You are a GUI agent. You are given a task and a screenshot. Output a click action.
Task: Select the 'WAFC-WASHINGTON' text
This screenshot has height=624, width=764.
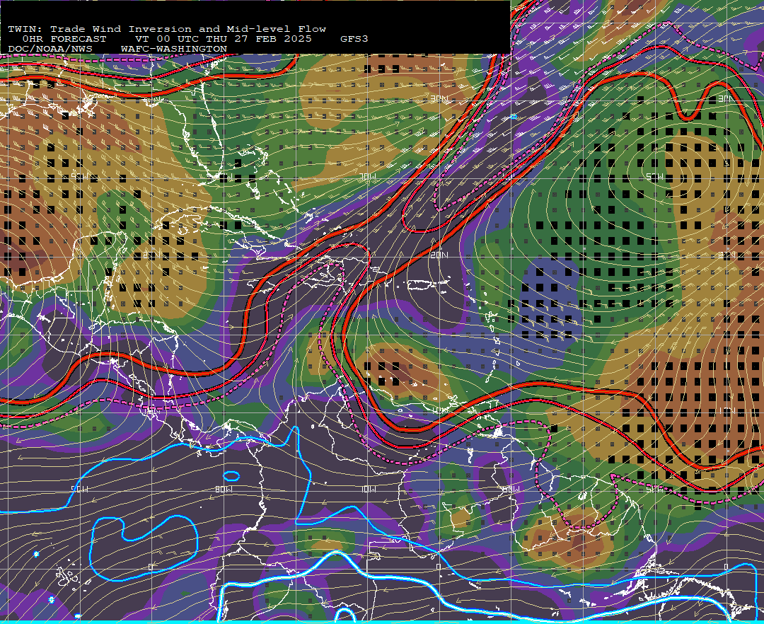point(174,49)
